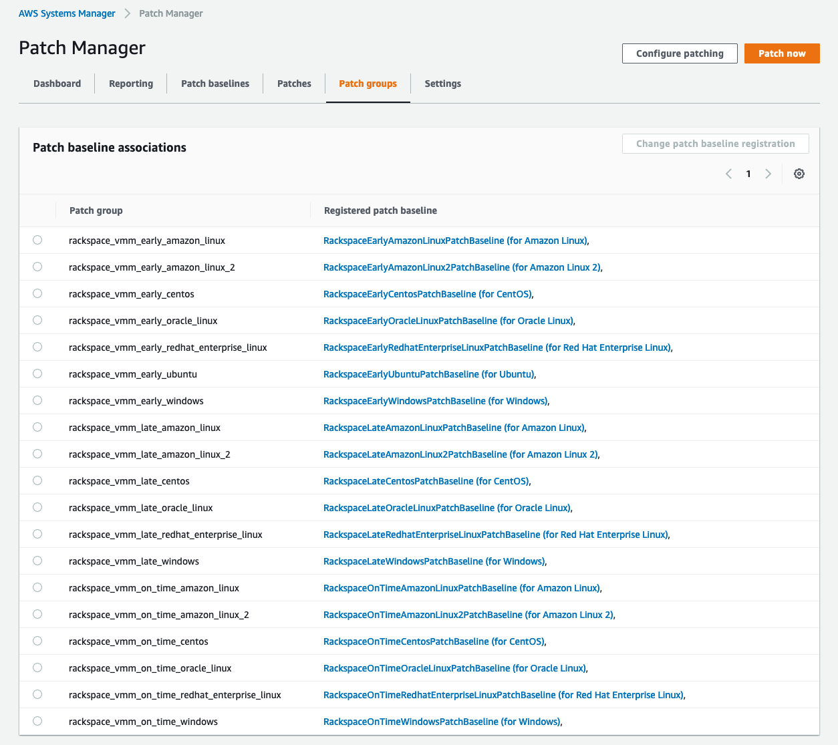Image resolution: width=838 pixels, height=745 pixels.
Task: Open the table preferences gear icon
Action: (x=799, y=173)
